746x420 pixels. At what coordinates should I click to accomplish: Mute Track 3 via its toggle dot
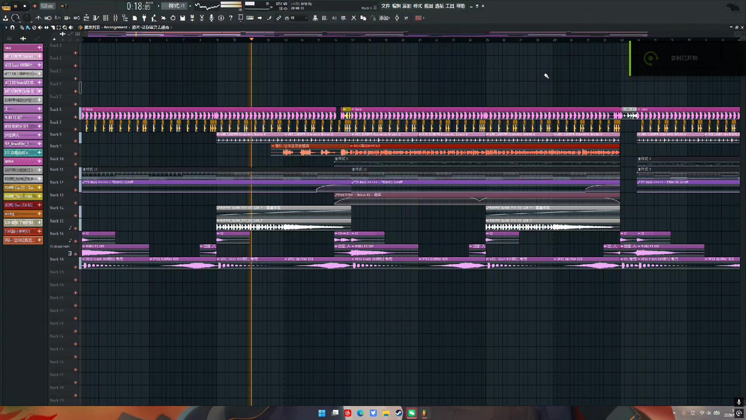click(75, 79)
